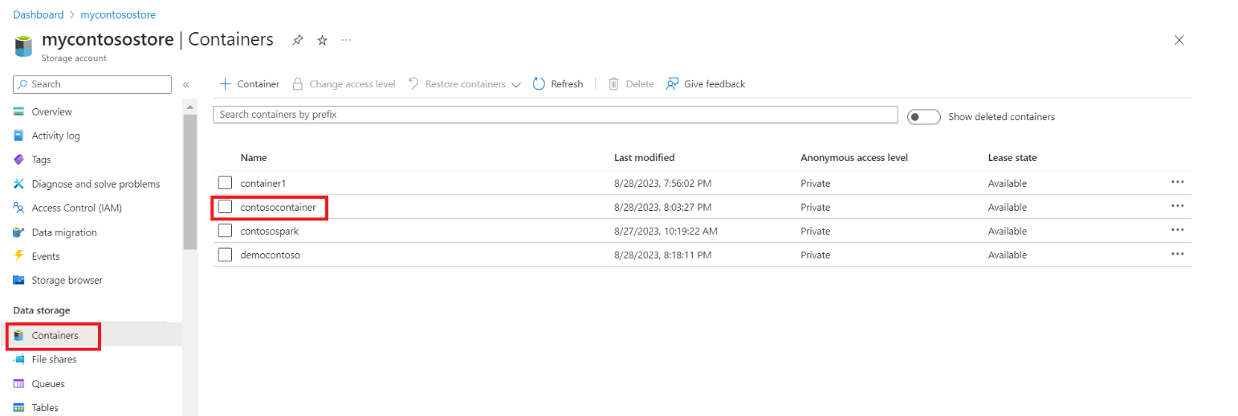Screen dimensions: 1238x416
Task: Open row menu for contosocontainer
Action: 1177,206
